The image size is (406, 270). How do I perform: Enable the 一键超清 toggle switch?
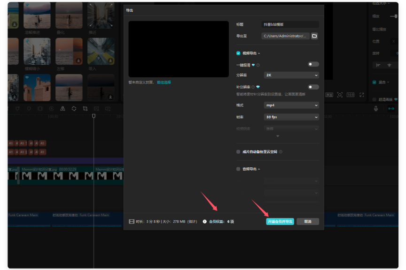click(313, 64)
